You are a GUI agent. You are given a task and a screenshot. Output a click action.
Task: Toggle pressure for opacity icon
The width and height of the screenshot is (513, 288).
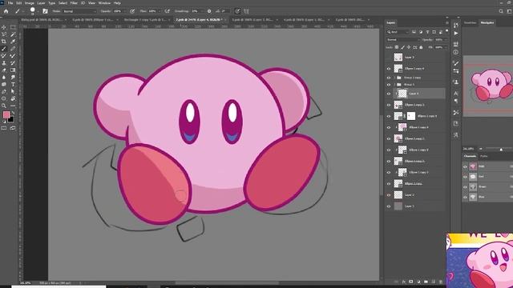[132, 11]
